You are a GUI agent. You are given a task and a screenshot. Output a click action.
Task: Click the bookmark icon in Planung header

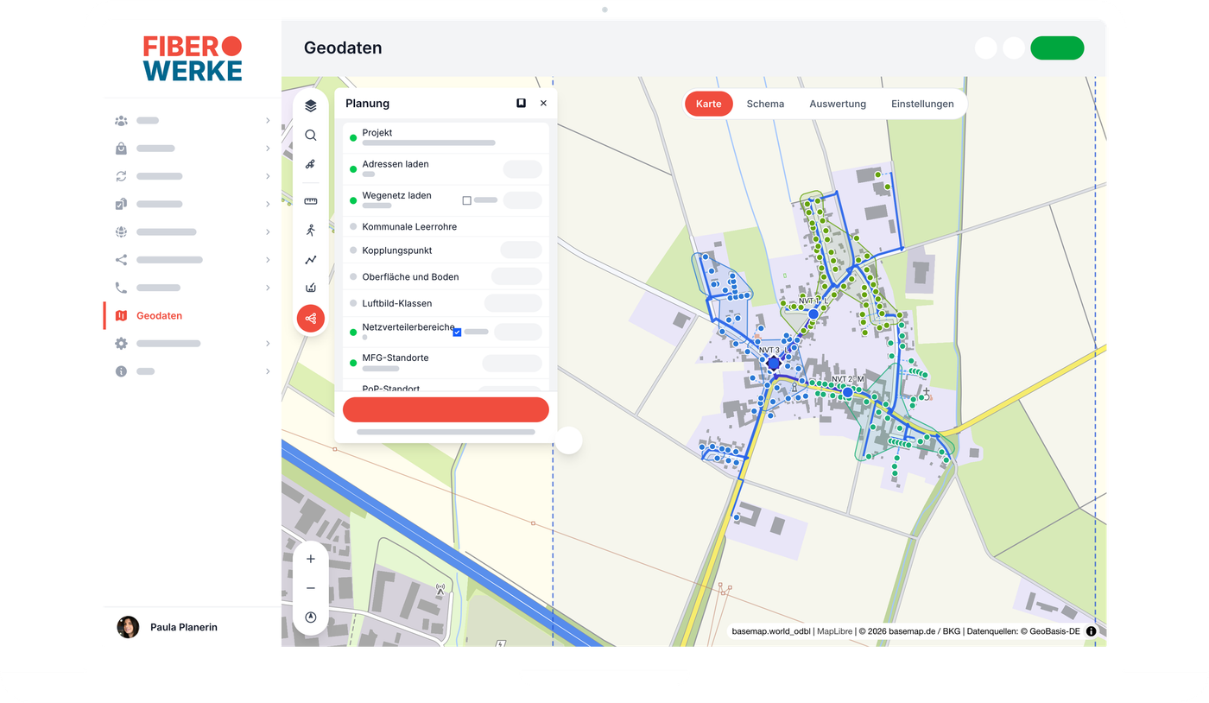point(521,103)
